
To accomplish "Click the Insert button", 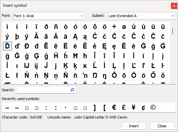I will coord(134,126).
